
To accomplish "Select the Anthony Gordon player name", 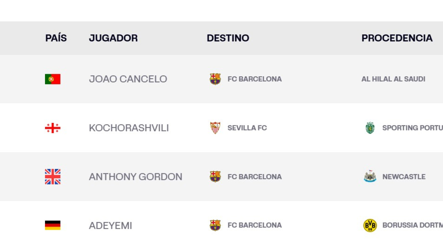I will [135, 177].
